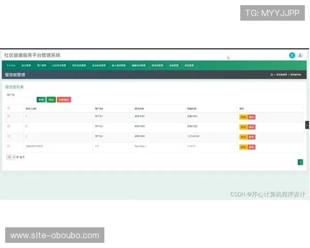310x248 pixels.
Task: Select the 留言板管理 menu item
Action: (x=158, y=66)
